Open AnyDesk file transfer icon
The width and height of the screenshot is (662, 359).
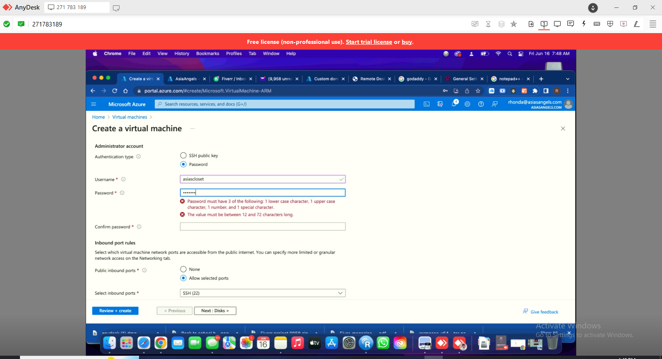[531, 24]
